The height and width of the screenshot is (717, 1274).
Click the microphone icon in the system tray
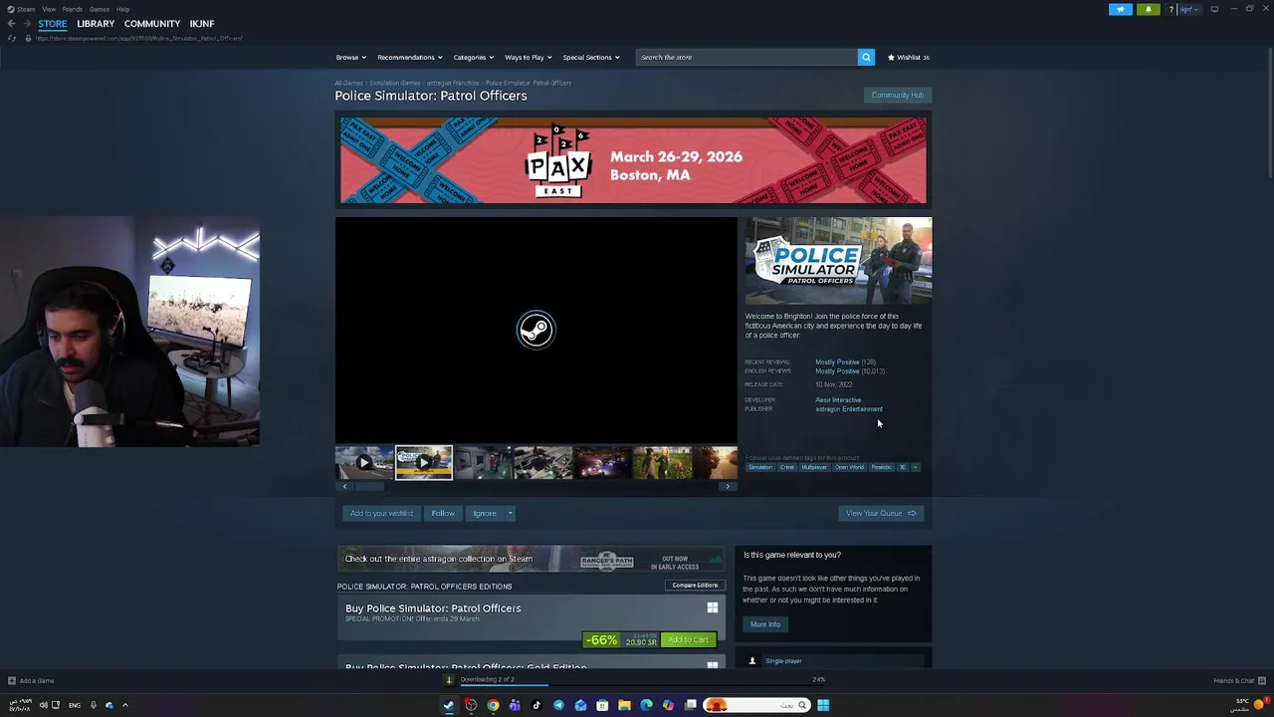coord(94,705)
